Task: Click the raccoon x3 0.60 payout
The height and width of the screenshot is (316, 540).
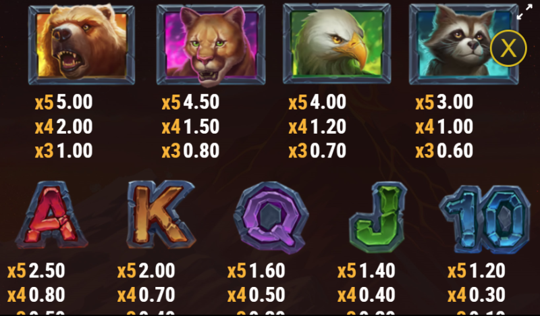Action: [444, 151]
